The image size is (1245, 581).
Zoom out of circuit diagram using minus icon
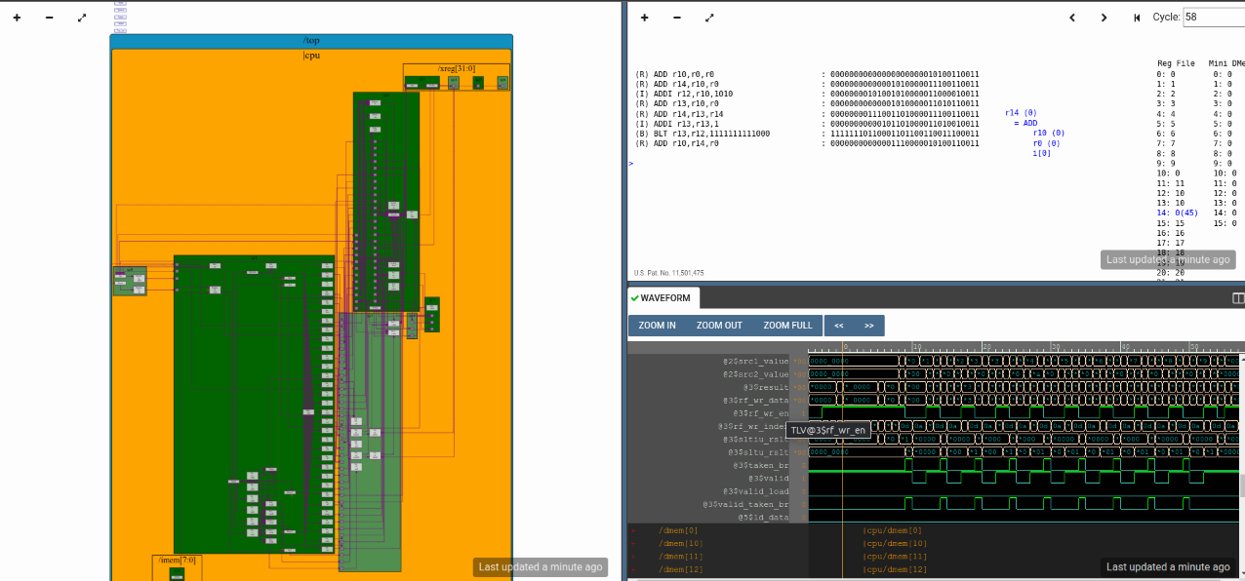pyautogui.click(x=47, y=17)
